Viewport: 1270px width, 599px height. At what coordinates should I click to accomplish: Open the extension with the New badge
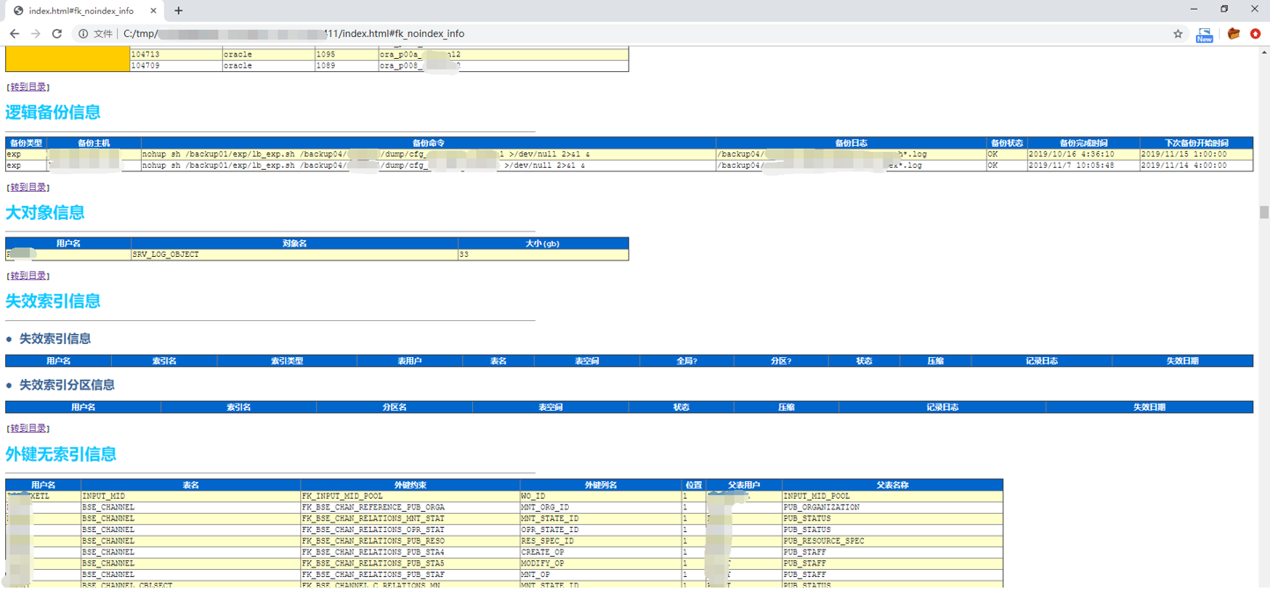(1205, 34)
